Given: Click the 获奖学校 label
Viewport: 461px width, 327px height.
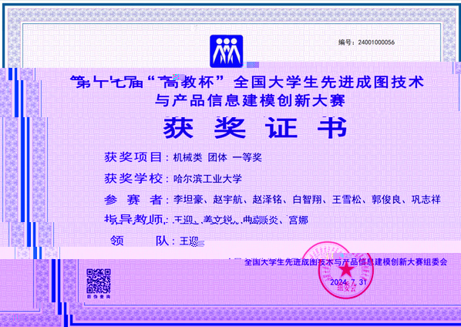Looking at the screenshot, I should (x=133, y=178).
